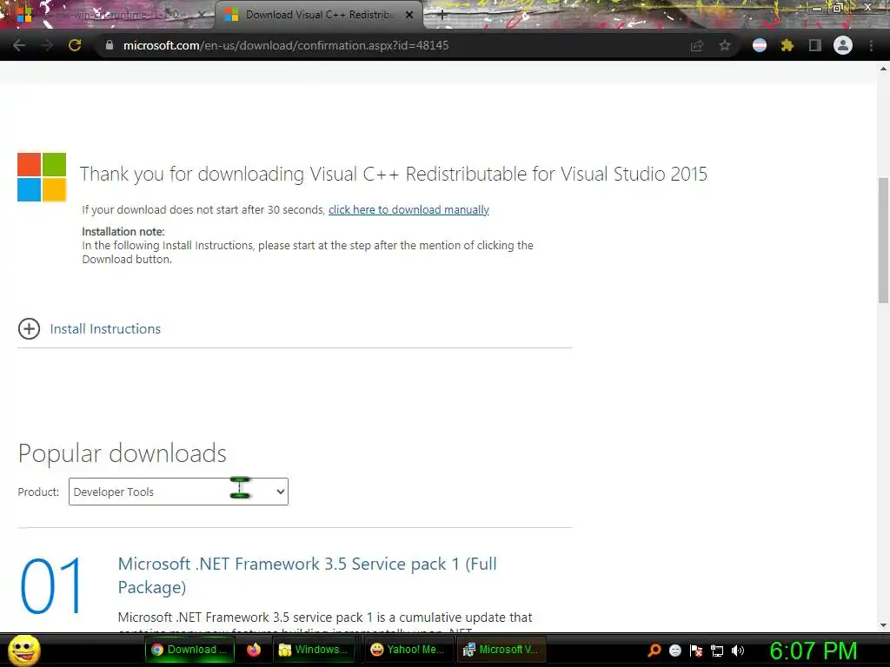The height and width of the screenshot is (667, 890).
Task: Toggle the browser side panel icon
Action: tap(815, 45)
